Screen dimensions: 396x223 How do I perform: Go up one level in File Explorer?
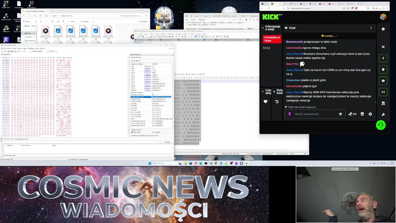[x=35, y=16]
